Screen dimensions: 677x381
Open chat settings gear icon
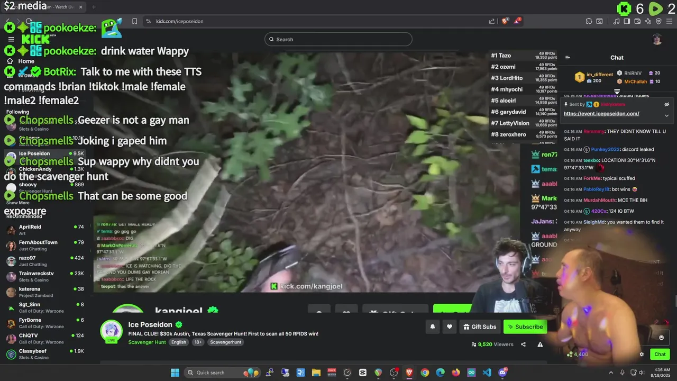642,355
